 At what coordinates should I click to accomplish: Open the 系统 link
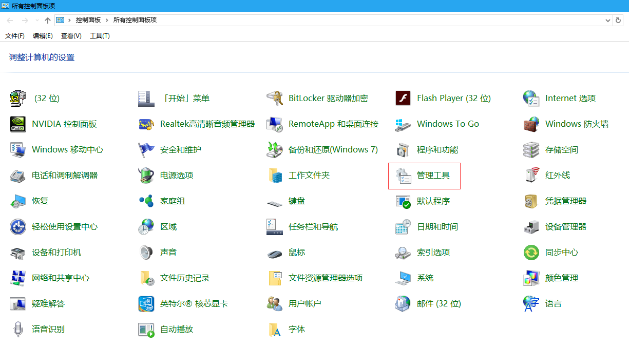pyautogui.click(x=425, y=278)
